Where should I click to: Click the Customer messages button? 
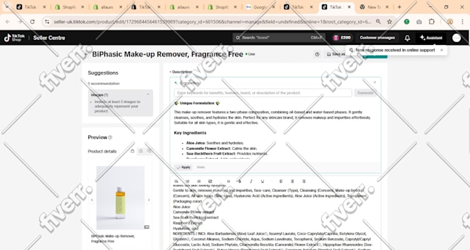(x=377, y=38)
